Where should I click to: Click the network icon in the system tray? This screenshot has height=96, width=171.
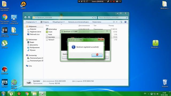[154, 94]
